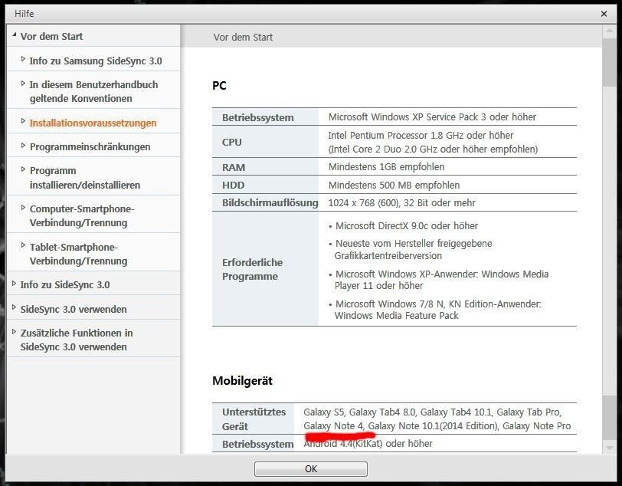The image size is (622, 486).
Task: Expand arrow beside In diesem Benutzerhandbuch geltende Konventionen
Action: [x=23, y=84]
